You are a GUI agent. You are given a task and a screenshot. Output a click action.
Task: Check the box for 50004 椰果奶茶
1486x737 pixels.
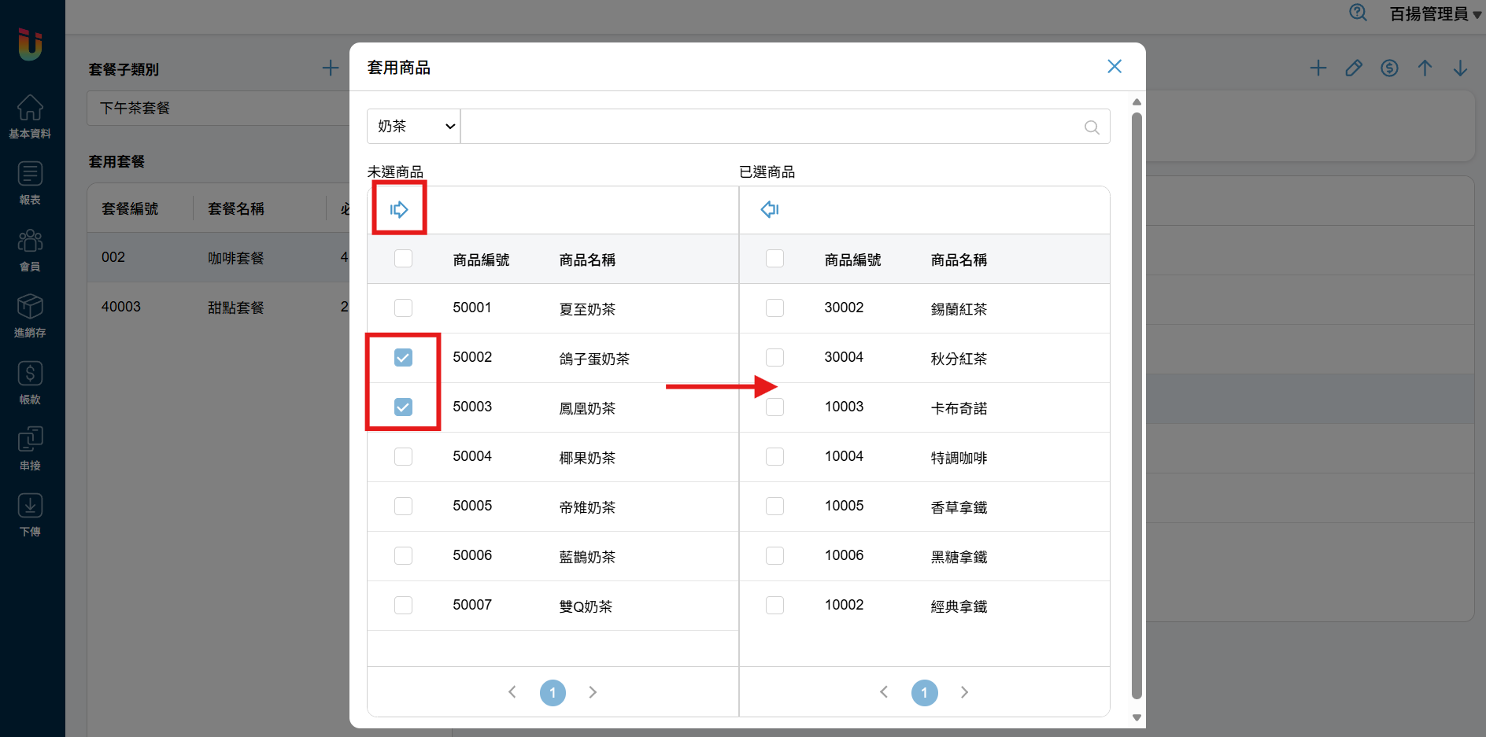pyautogui.click(x=403, y=457)
